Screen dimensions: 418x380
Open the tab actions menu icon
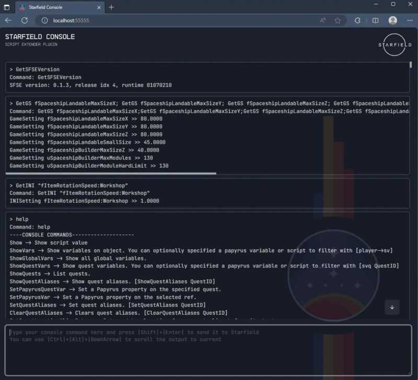pos(7,7)
